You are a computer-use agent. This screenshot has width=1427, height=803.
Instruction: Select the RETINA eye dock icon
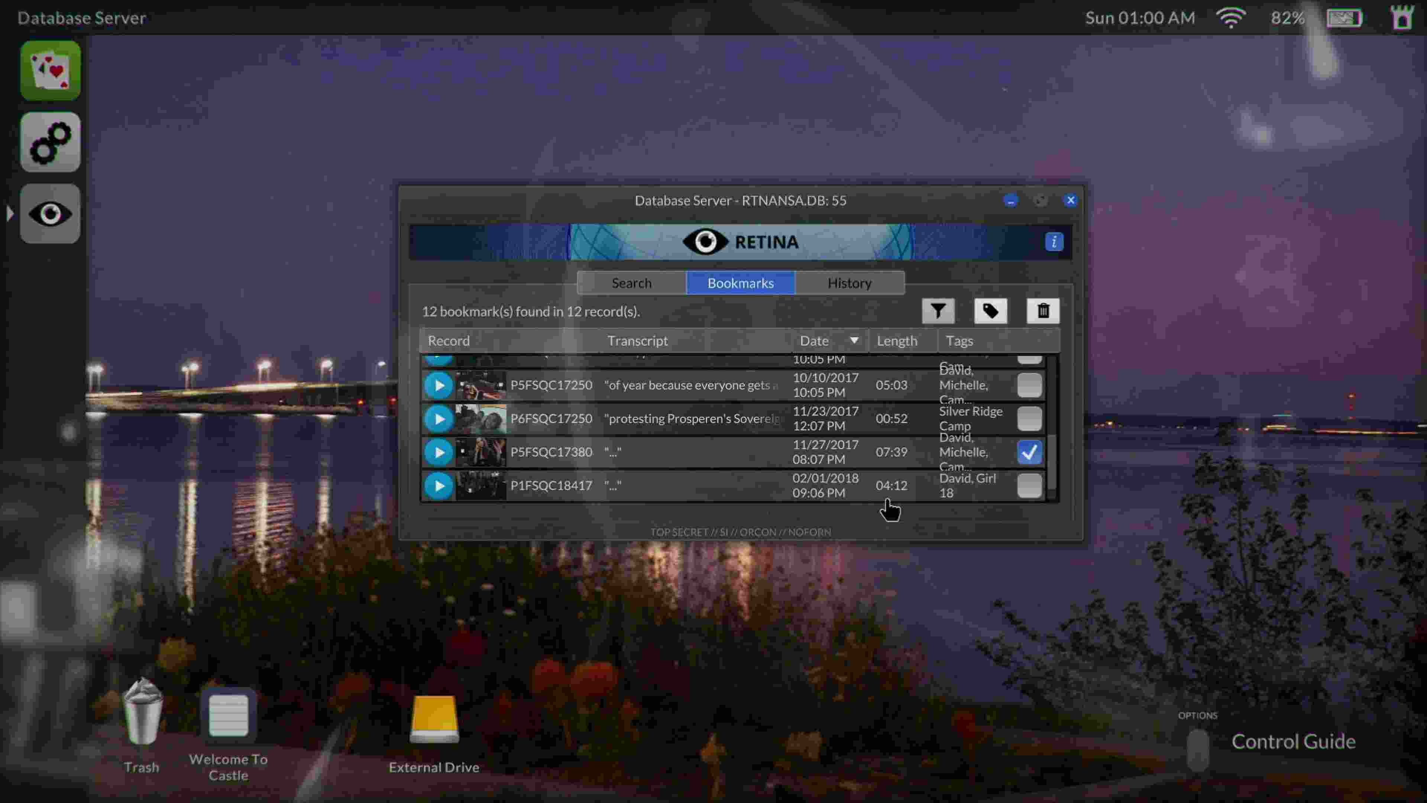point(51,213)
